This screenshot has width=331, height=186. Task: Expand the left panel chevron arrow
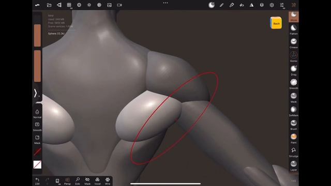(36, 93)
